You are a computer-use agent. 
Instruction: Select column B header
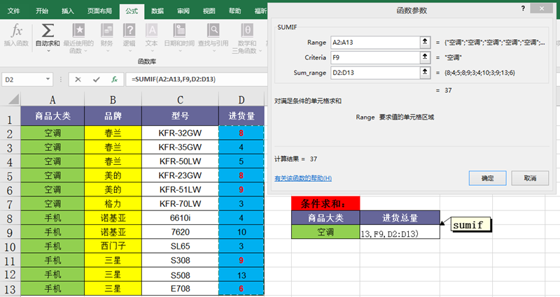[x=113, y=99]
